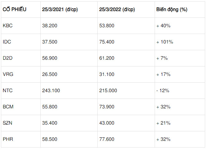Select the PHR stock ticker cell
Screen dimensions: 207x150
point(8,139)
